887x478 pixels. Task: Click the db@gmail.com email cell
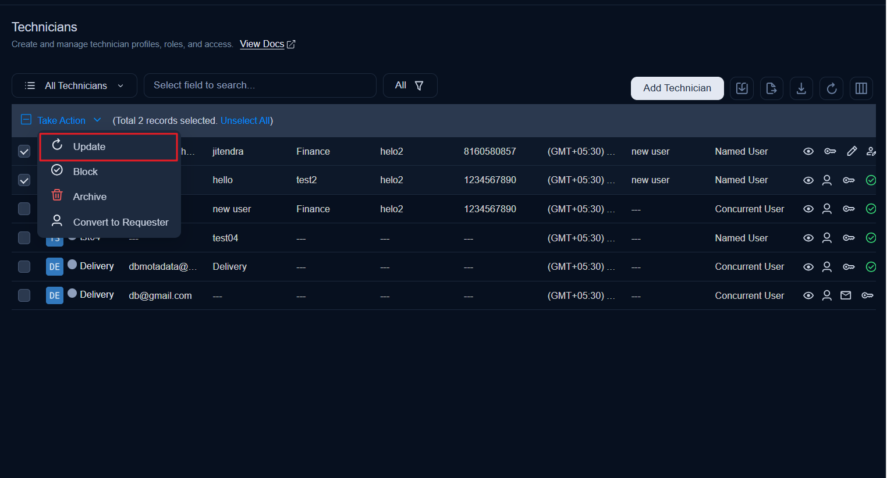coord(160,295)
